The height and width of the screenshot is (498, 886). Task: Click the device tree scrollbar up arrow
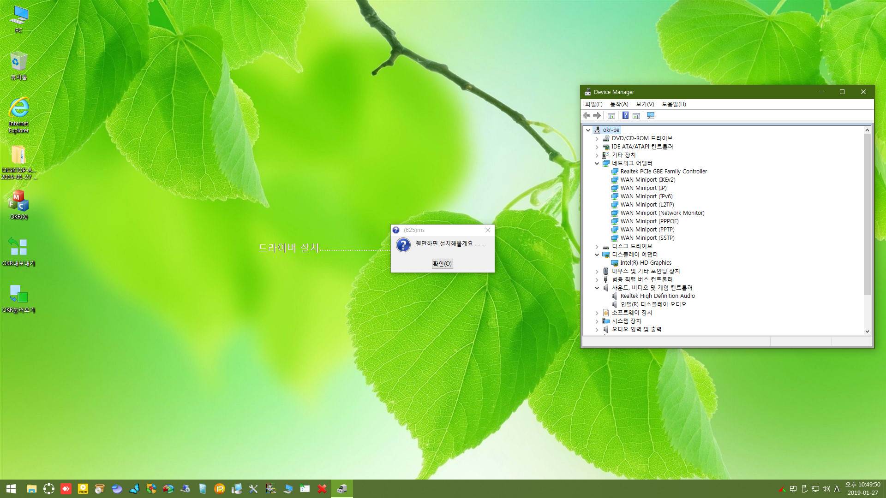[x=867, y=130]
